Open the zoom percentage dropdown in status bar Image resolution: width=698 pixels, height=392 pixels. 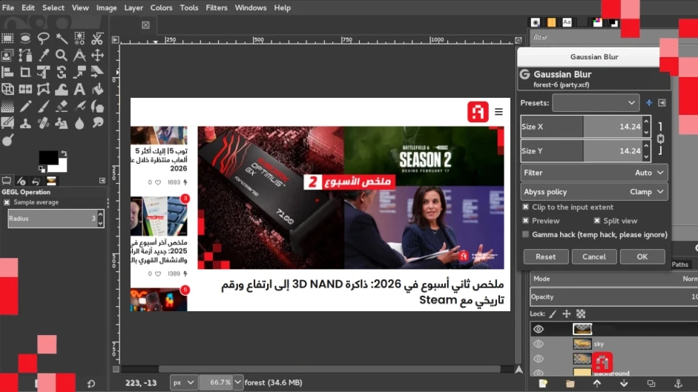point(238,382)
